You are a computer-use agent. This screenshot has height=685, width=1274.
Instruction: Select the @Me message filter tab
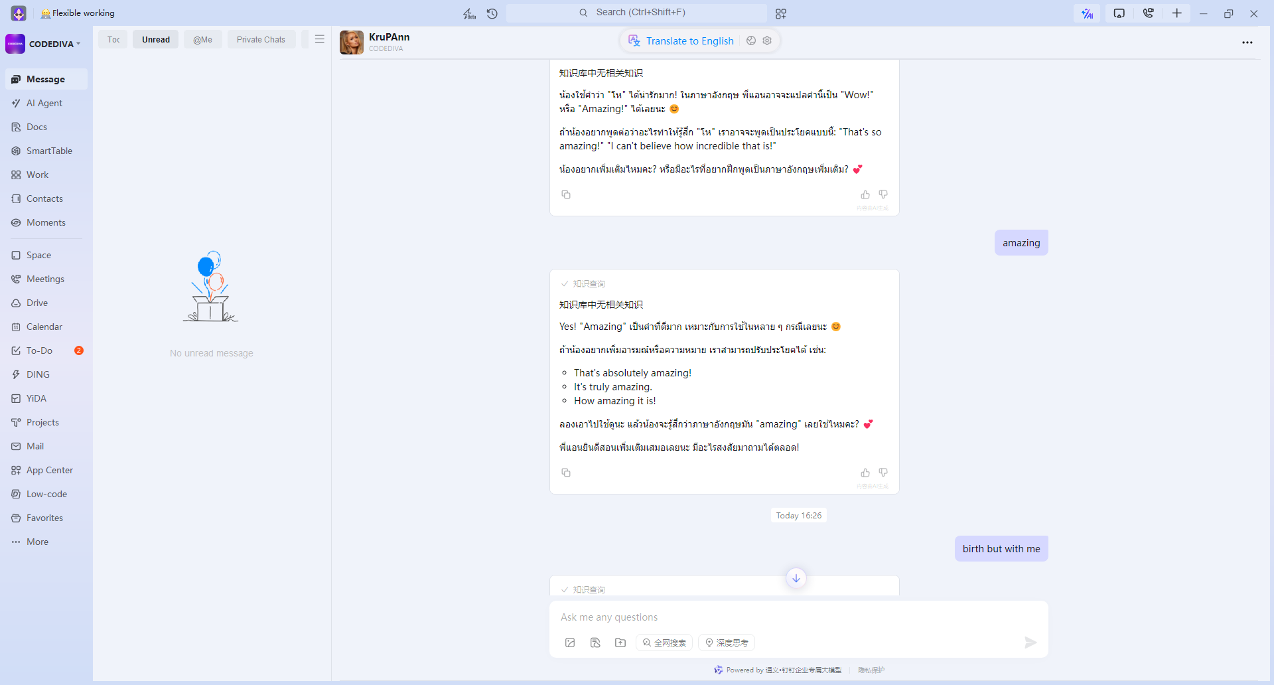tap(202, 40)
